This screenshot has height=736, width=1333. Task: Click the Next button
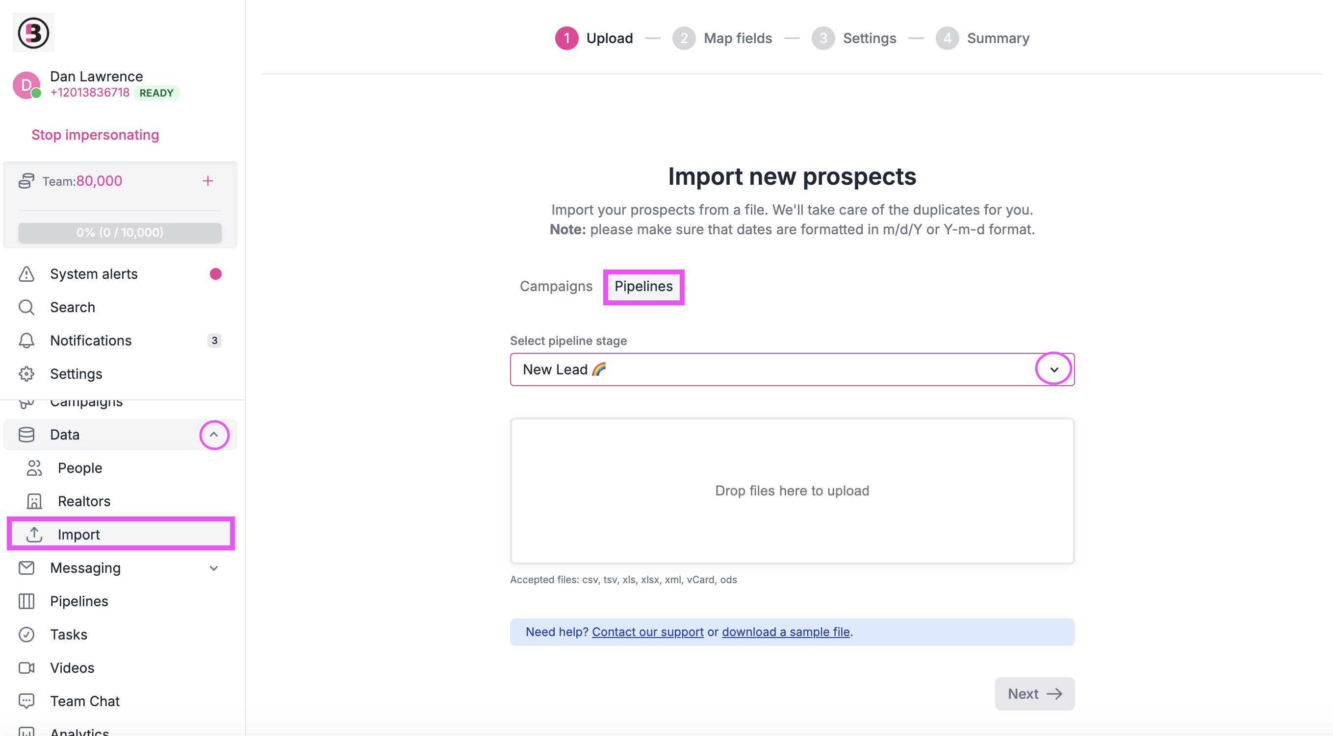coord(1033,694)
